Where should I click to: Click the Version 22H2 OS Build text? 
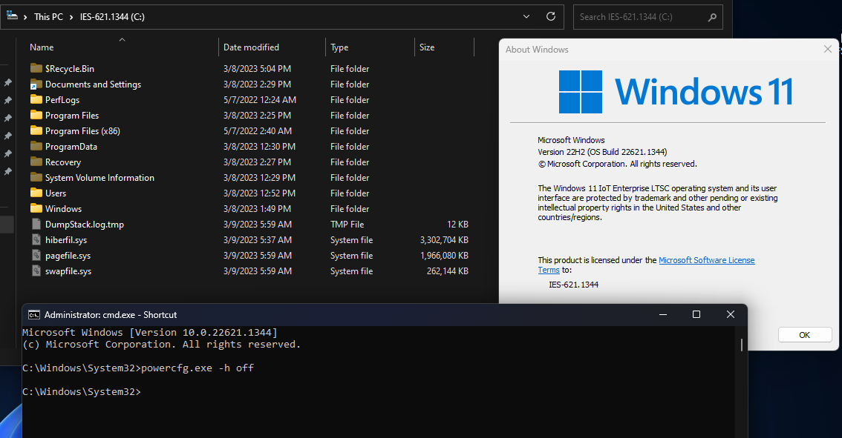[x=602, y=152]
